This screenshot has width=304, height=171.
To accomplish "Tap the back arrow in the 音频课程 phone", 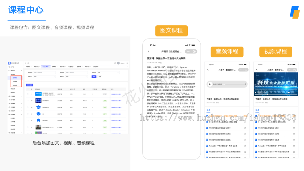I will (x=208, y=70).
